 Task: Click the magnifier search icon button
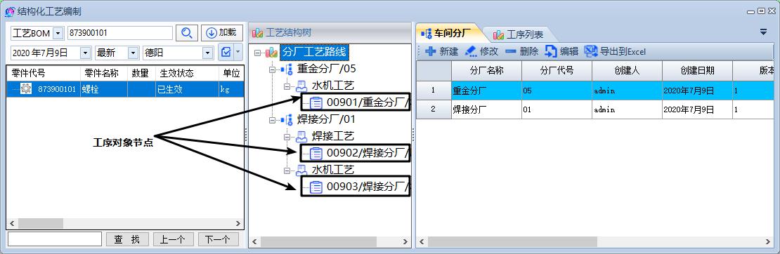pyautogui.click(x=186, y=33)
